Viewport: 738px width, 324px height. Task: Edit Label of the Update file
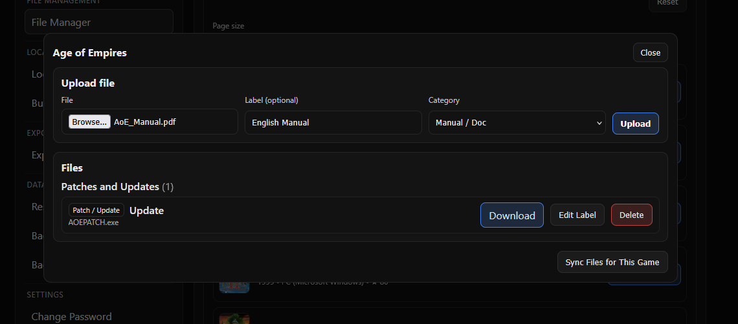577,215
